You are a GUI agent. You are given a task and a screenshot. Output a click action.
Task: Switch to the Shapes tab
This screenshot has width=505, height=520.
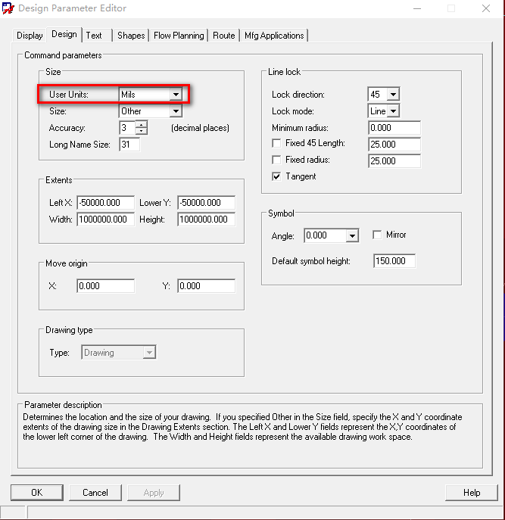tap(131, 36)
